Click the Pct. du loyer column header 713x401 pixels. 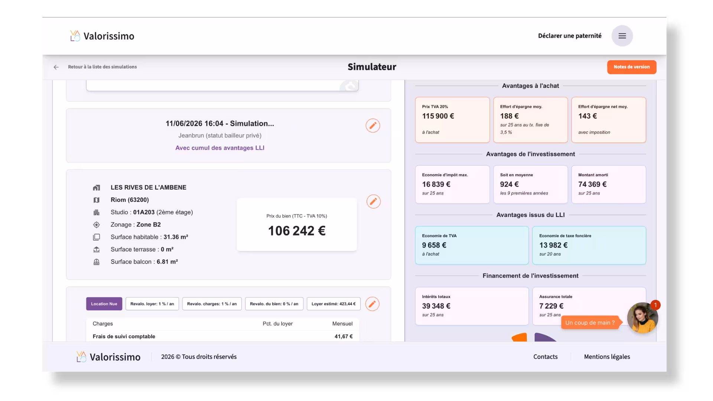coord(278,324)
